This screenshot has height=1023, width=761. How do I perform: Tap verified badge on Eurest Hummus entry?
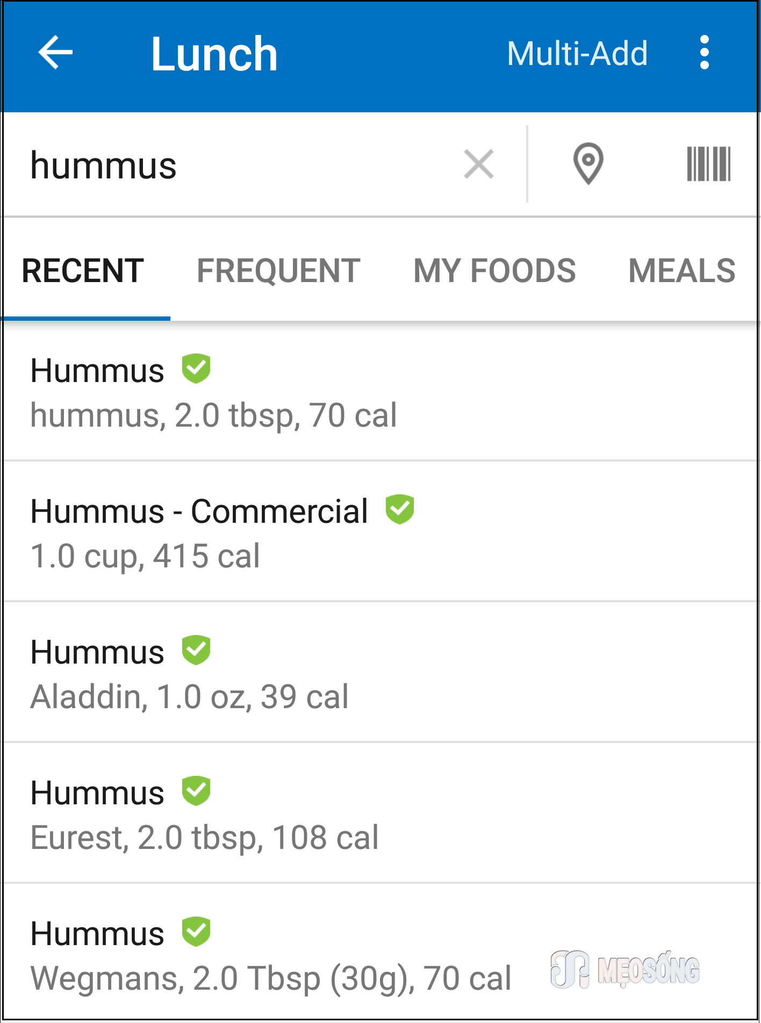196,791
